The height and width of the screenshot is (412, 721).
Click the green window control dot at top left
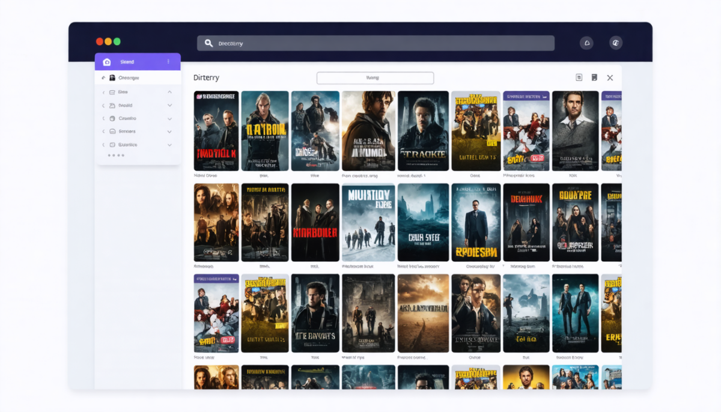coord(117,41)
